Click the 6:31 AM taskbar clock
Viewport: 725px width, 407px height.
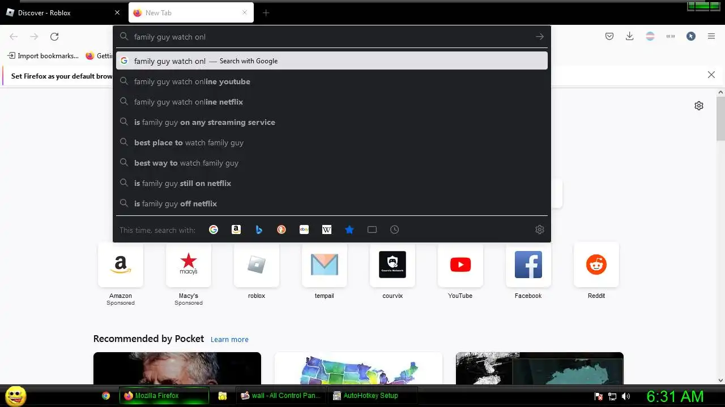pos(675,396)
